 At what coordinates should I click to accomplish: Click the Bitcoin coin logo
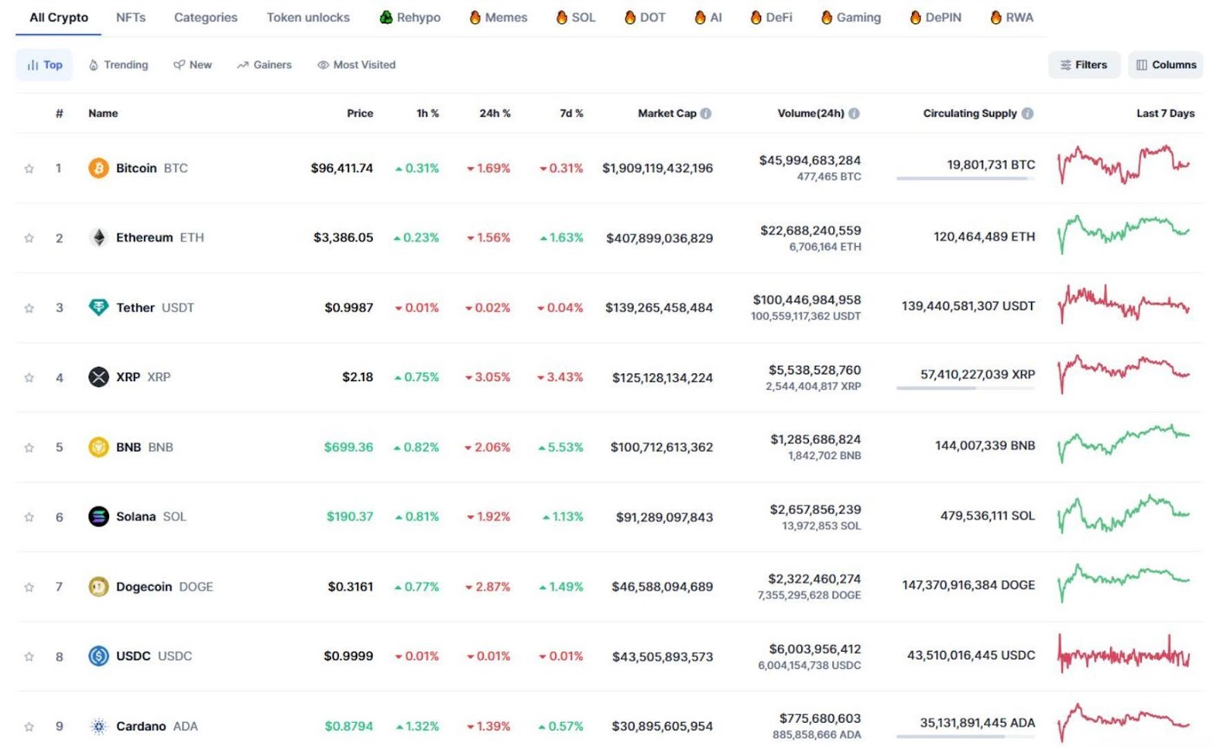click(99, 167)
